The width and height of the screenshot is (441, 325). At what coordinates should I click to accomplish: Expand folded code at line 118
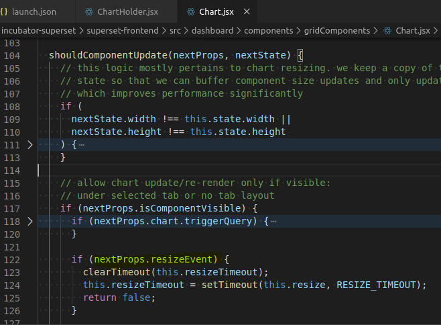point(29,222)
